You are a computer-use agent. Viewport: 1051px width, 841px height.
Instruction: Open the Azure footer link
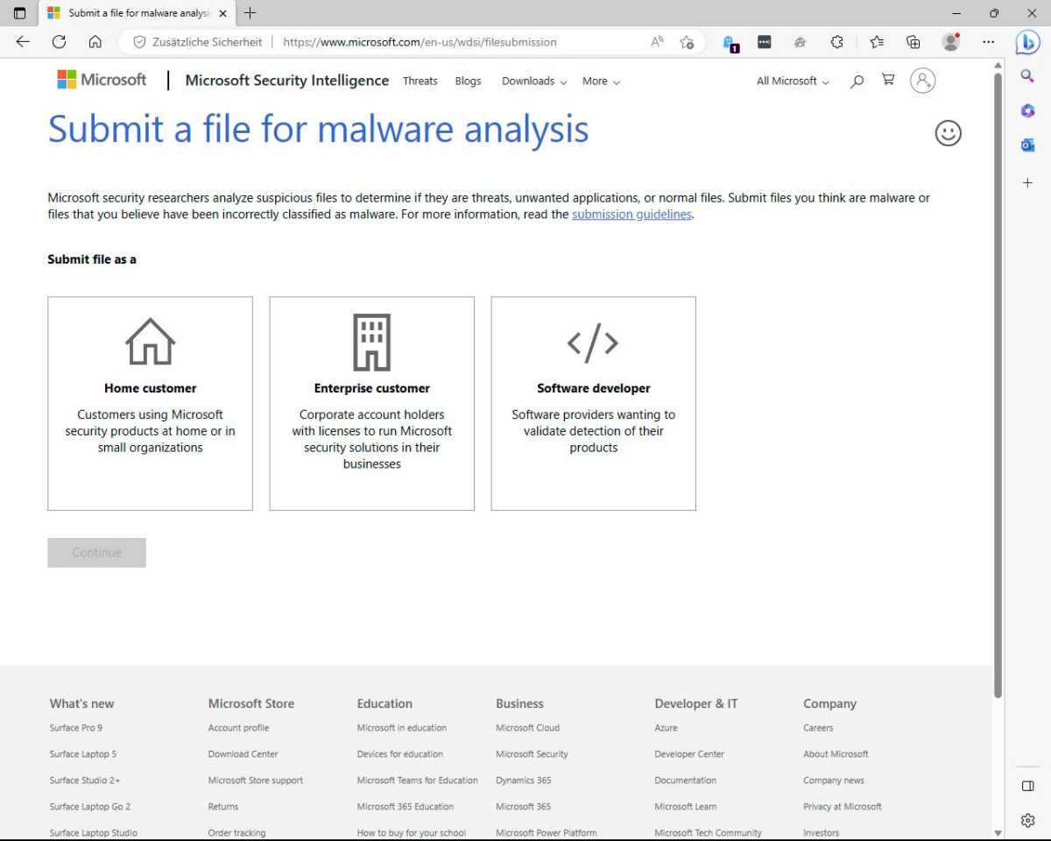[666, 728]
